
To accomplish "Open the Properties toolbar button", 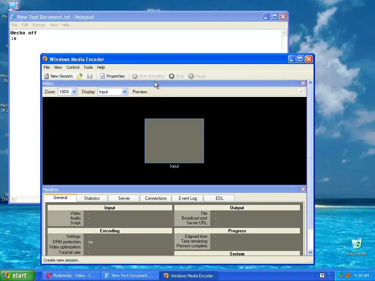I will [112, 76].
